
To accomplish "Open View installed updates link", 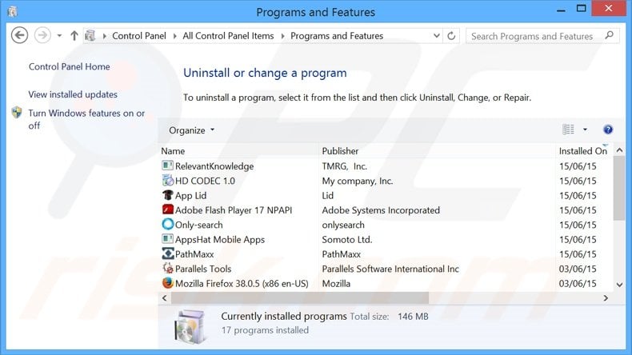I will 73,94.
